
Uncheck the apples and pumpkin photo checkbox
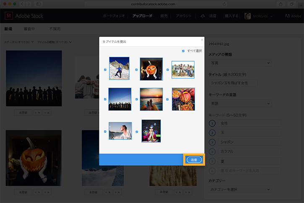(167, 99)
